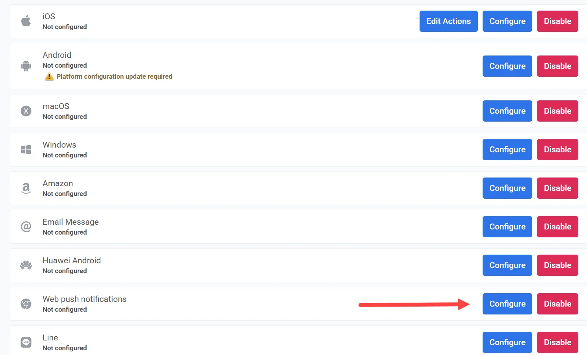Disable the Amazon platform
Viewport: 587px width, 355px height.
[557, 188]
